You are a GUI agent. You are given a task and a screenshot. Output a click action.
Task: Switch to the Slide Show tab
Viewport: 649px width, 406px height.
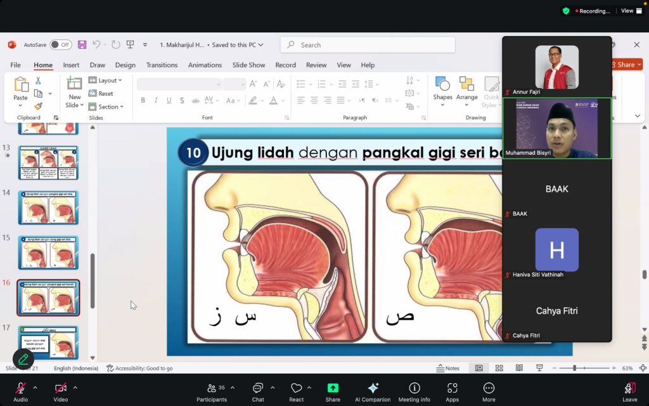[x=248, y=65]
